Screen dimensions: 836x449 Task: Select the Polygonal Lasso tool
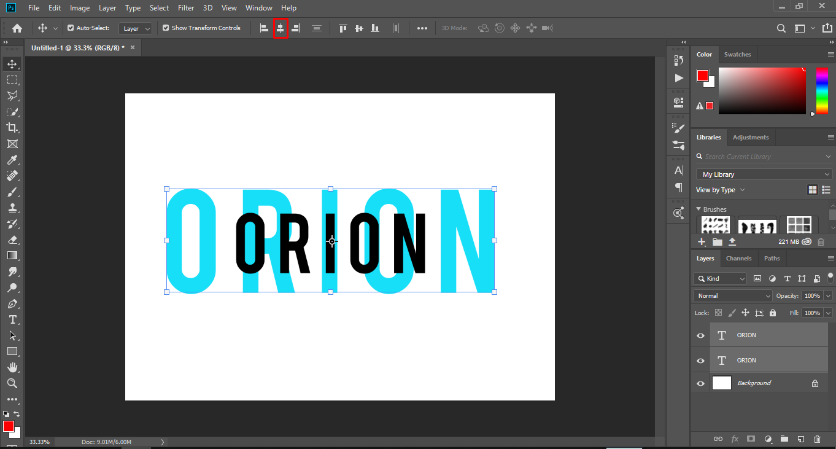[12, 96]
